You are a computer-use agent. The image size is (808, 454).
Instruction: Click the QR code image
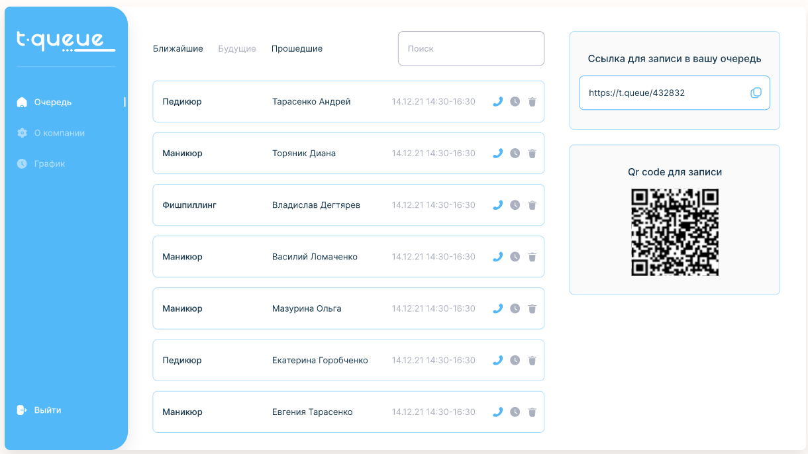tap(674, 232)
